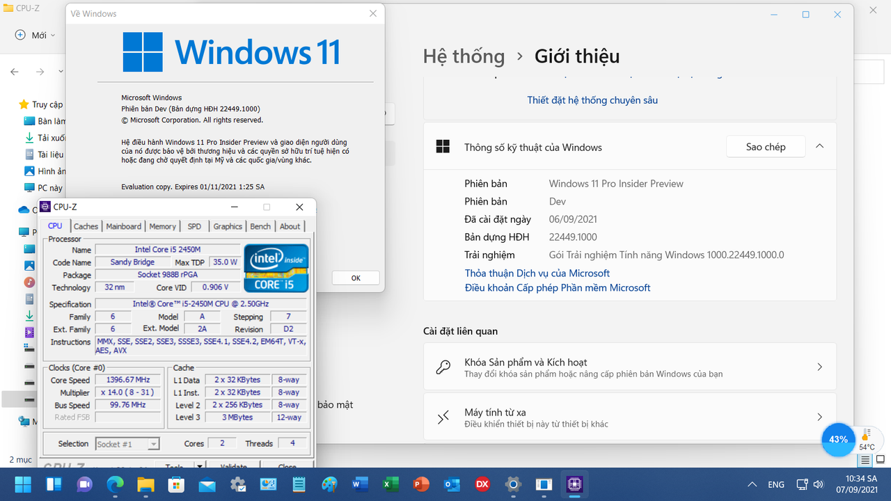Open Socket #1 selection dropdown
Viewport: 891px width, 501px height.
pos(127,444)
